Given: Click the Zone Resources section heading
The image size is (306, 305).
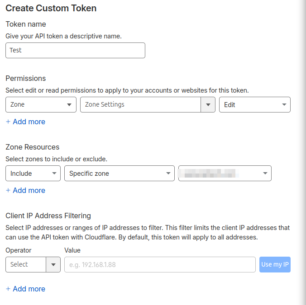Looking at the screenshot, I should 33,147.
